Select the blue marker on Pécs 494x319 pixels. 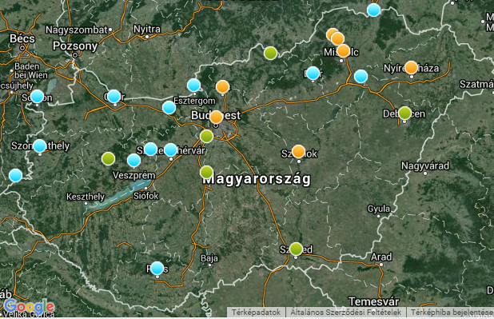pos(157,269)
